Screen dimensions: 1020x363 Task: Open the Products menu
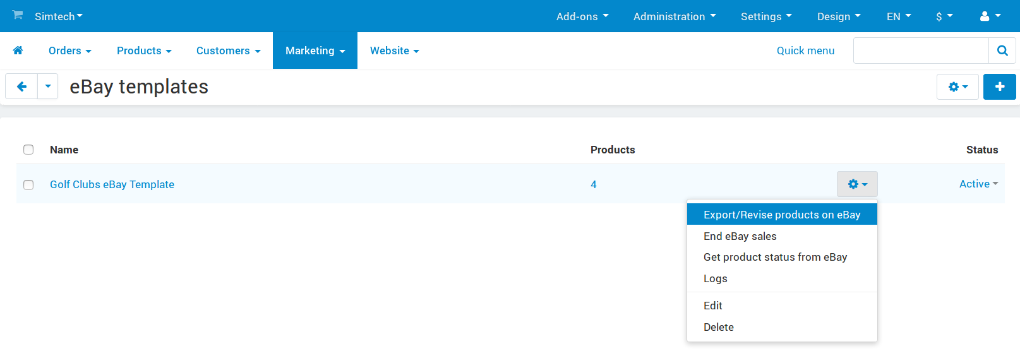(x=144, y=51)
